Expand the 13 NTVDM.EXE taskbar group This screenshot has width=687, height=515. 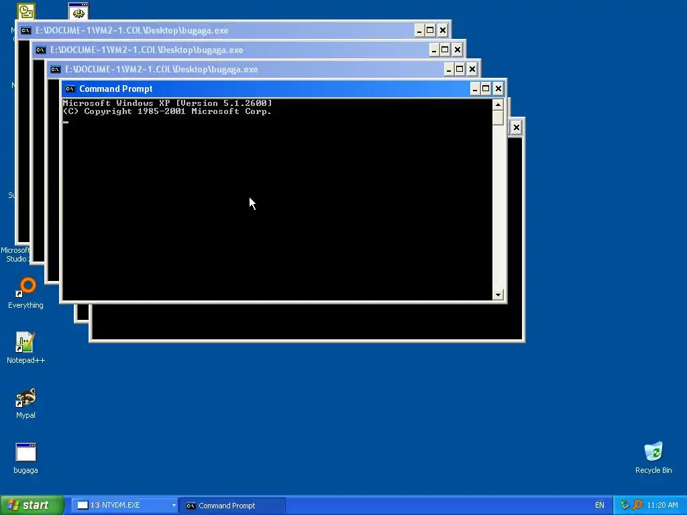(x=124, y=506)
